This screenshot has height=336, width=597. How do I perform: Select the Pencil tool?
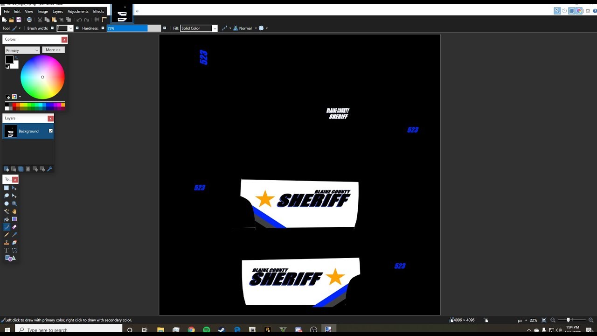point(7,235)
